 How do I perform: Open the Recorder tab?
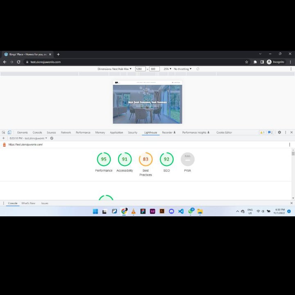(168, 133)
